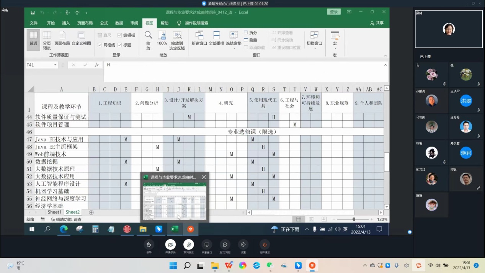This screenshot has width=485, height=273.
Task: Click horizontal scrollbar right arrow
Action: tap(380, 213)
